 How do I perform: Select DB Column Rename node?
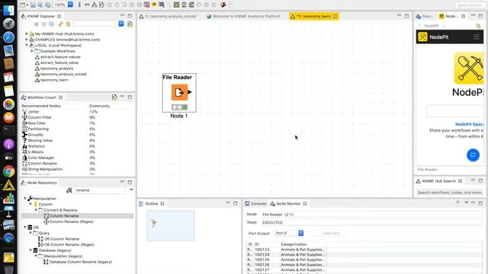62,239
